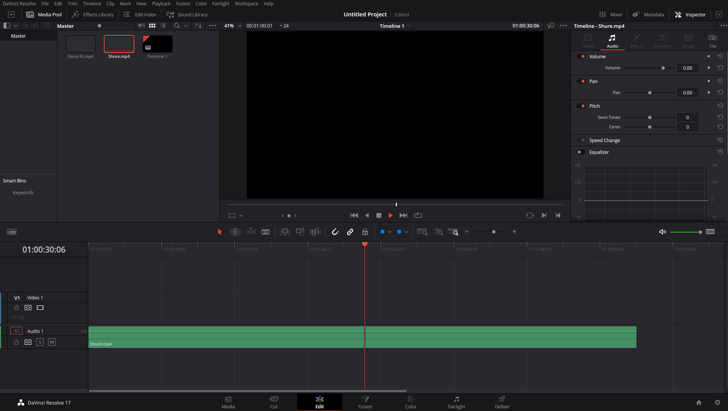Select the Blade edit mode tool
The height and width of the screenshot is (411, 728).
(x=266, y=232)
